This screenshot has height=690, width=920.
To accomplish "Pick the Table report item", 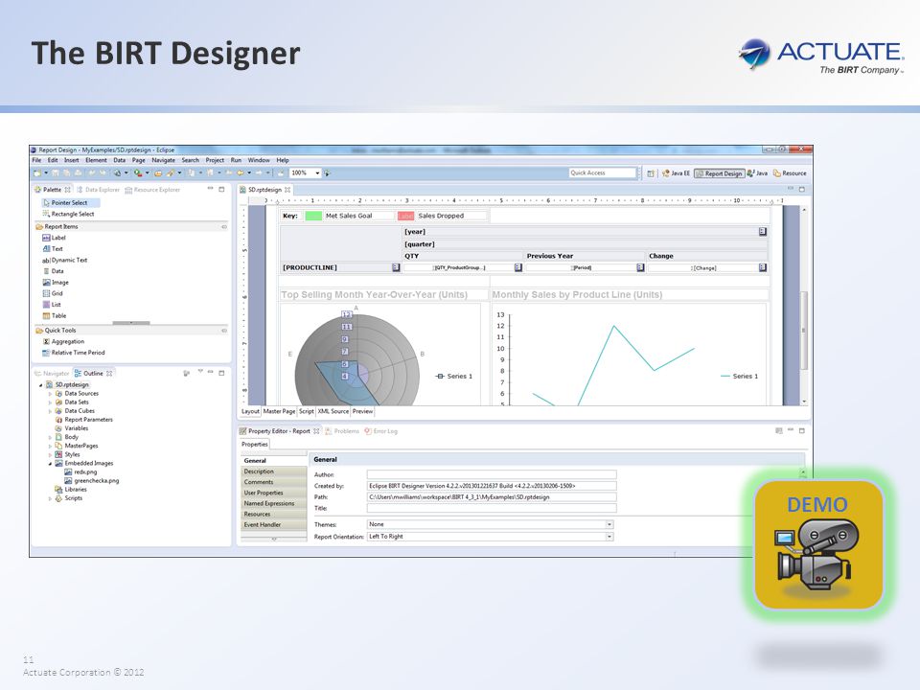I will (55, 315).
